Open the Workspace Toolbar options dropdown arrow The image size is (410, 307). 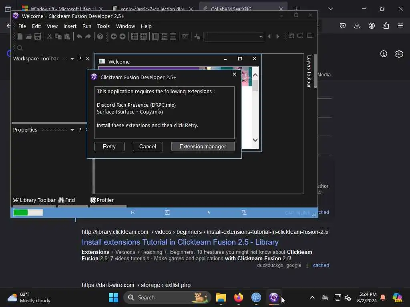(x=72, y=59)
